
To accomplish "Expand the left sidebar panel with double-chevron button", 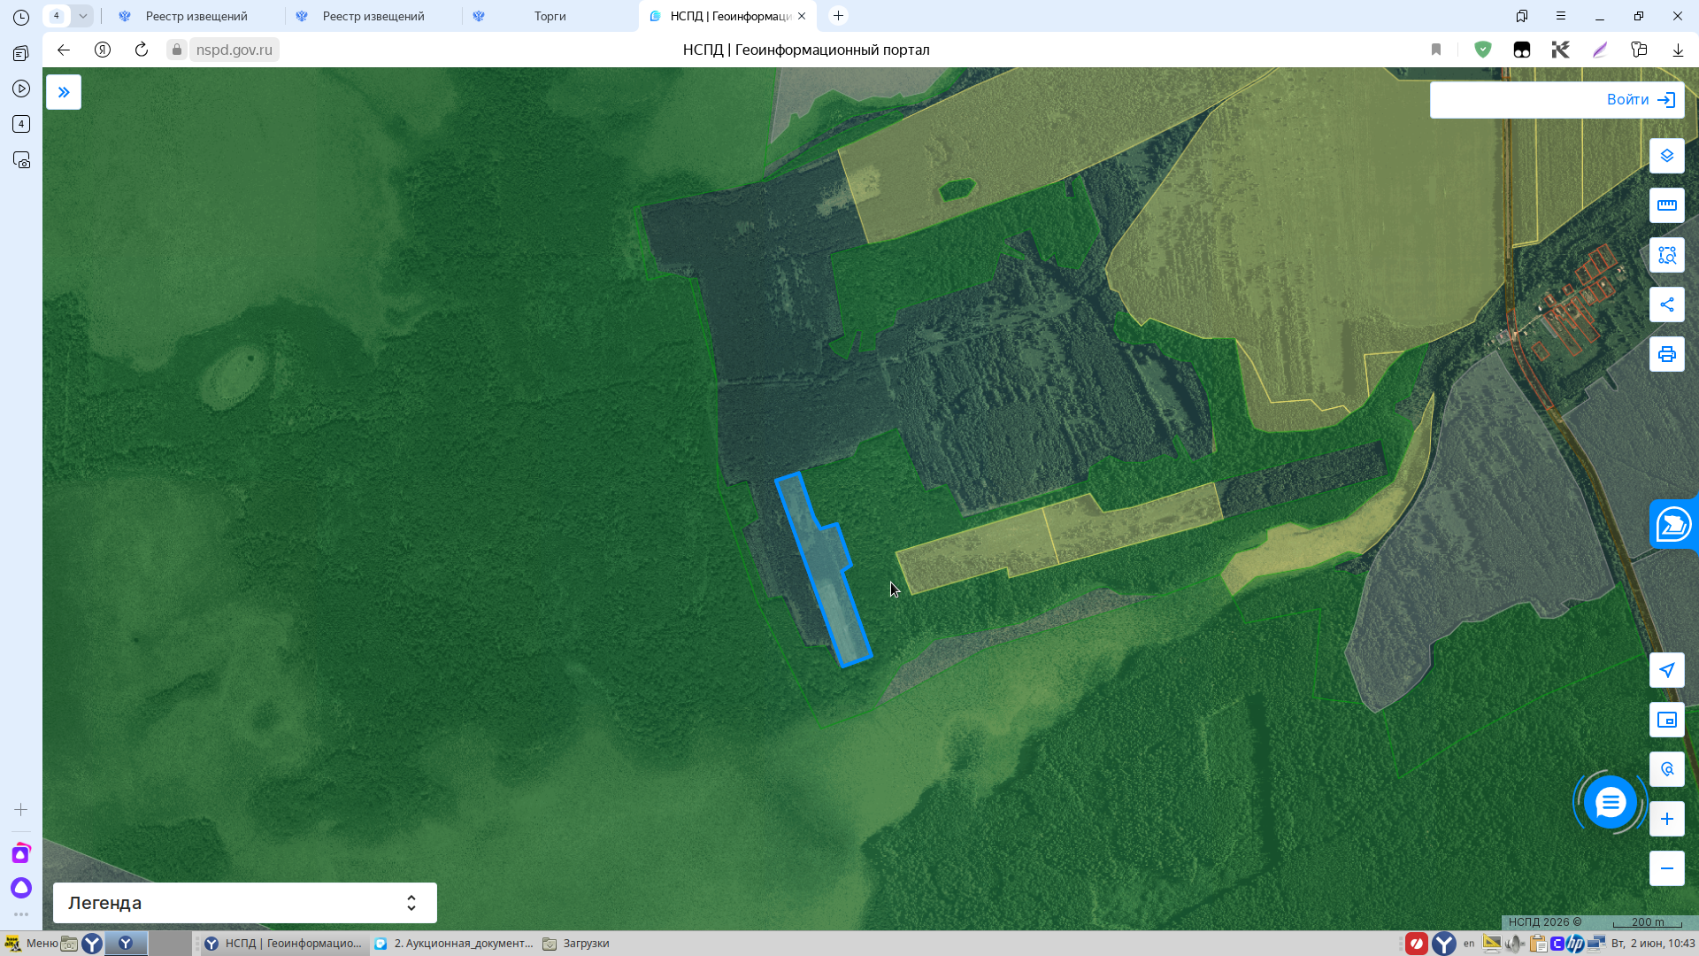I will tap(64, 92).
